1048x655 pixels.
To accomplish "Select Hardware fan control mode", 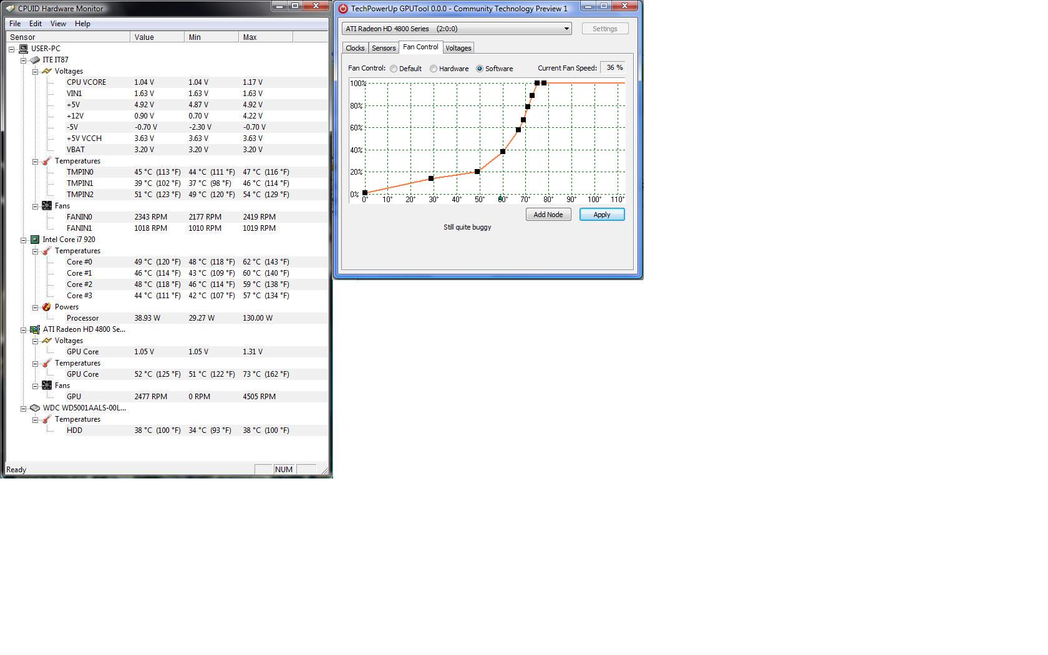I will pos(434,69).
